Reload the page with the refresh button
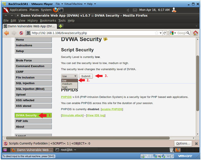The width and height of the screenshot is (201, 160). (x=164, y=33)
